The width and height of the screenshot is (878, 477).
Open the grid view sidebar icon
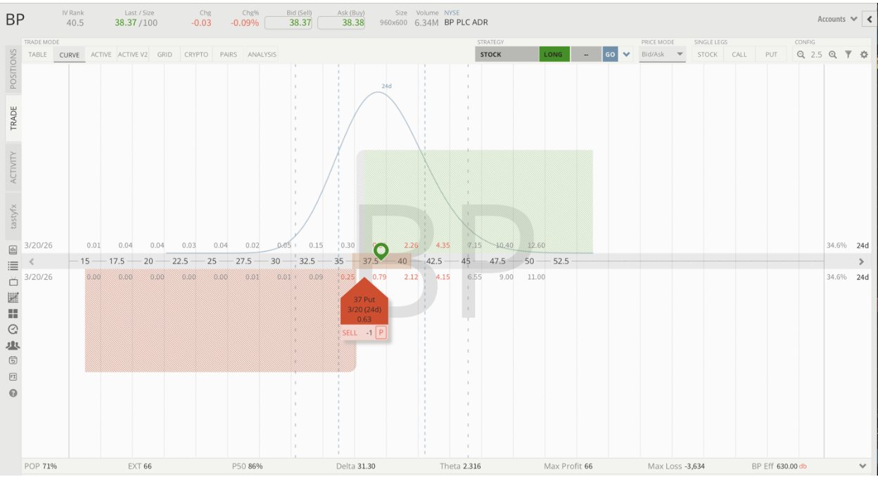[12, 313]
